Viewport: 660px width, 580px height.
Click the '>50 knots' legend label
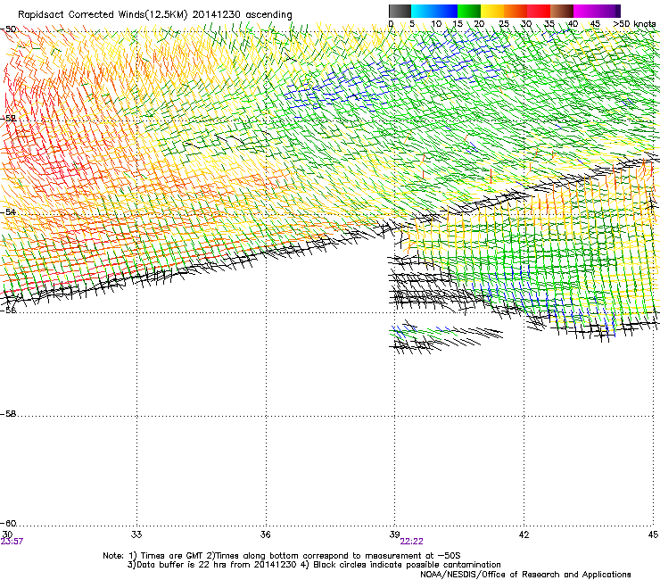[634, 24]
